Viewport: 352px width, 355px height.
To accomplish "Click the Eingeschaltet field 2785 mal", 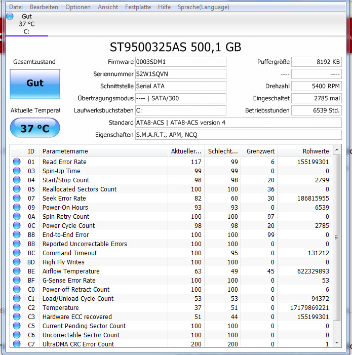I will click(x=317, y=98).
